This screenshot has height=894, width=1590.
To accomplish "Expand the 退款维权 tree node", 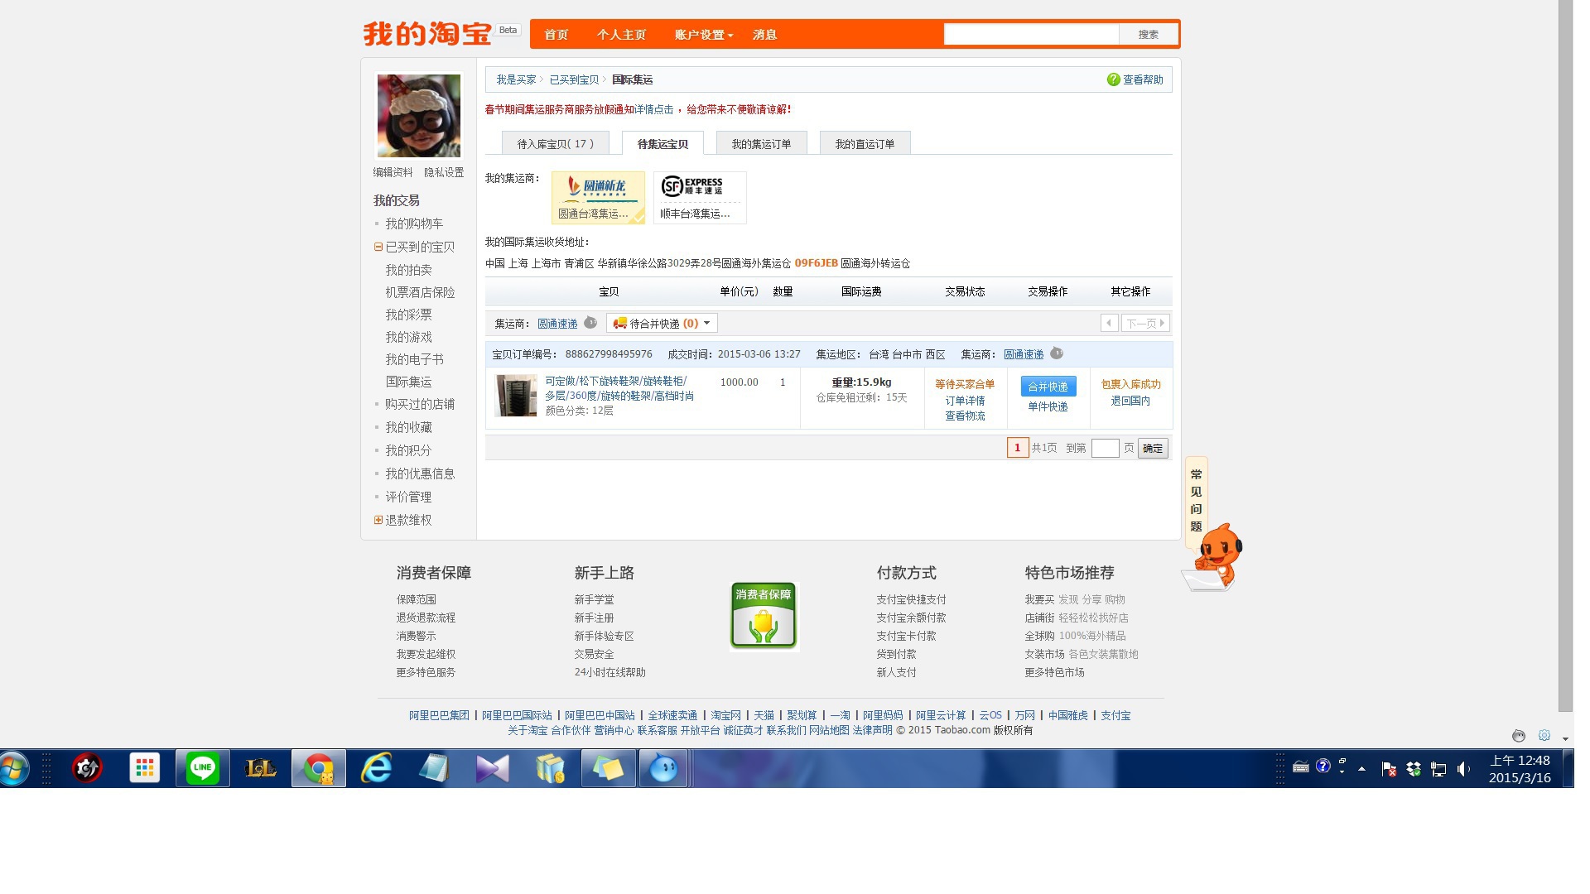I will (x=378, y=520).
